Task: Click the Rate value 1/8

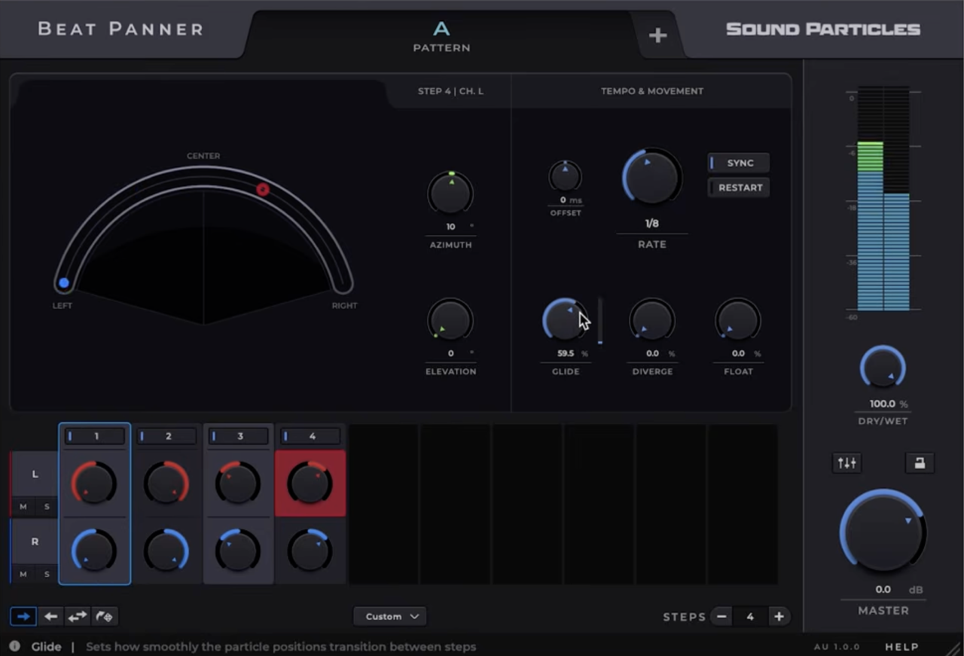Action: point(651,224)
